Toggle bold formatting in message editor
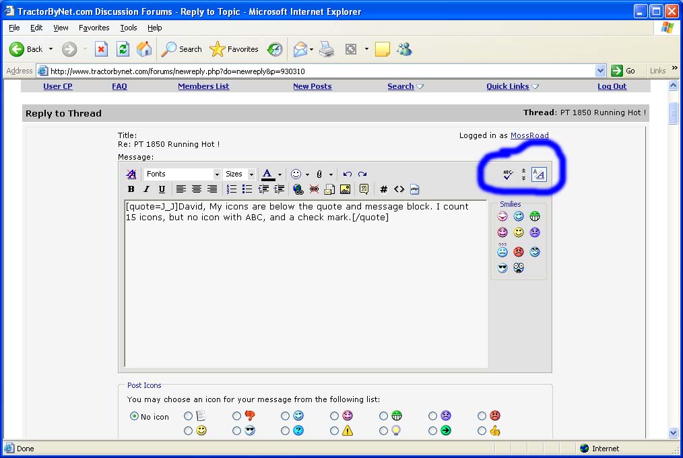 pyautogui.click(x=131, y=189)
